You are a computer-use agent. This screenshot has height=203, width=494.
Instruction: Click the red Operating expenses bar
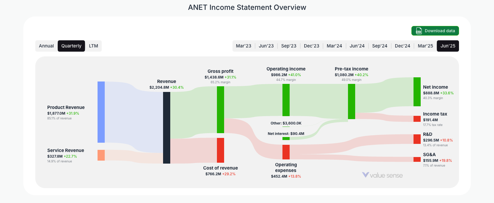click(286, 152)
